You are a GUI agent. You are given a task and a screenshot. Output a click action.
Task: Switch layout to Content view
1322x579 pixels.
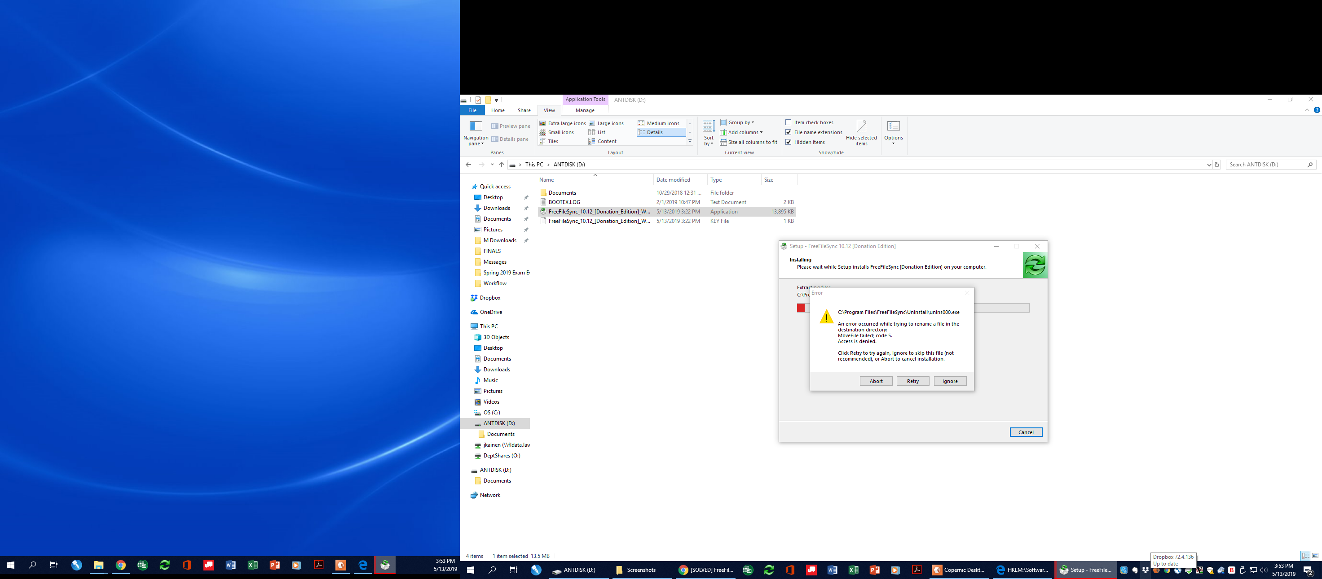(x=603, y=141)
